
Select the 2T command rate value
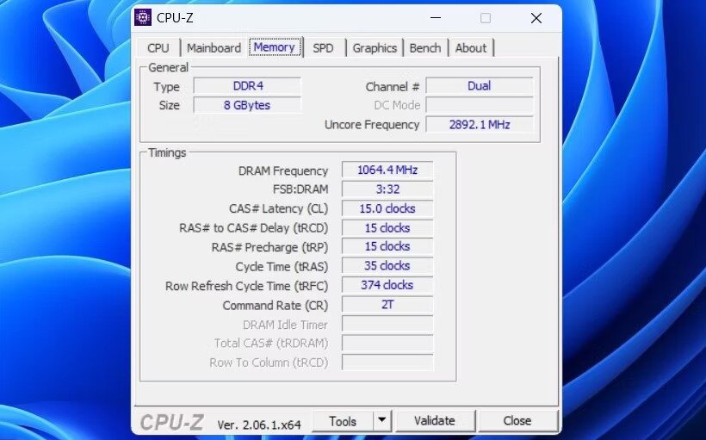(x=387, y=305)
